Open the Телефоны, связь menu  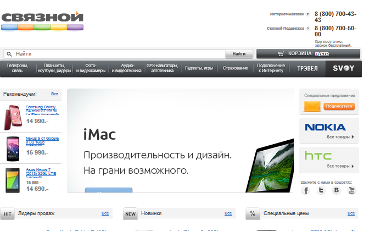click(x=17, y=68)
